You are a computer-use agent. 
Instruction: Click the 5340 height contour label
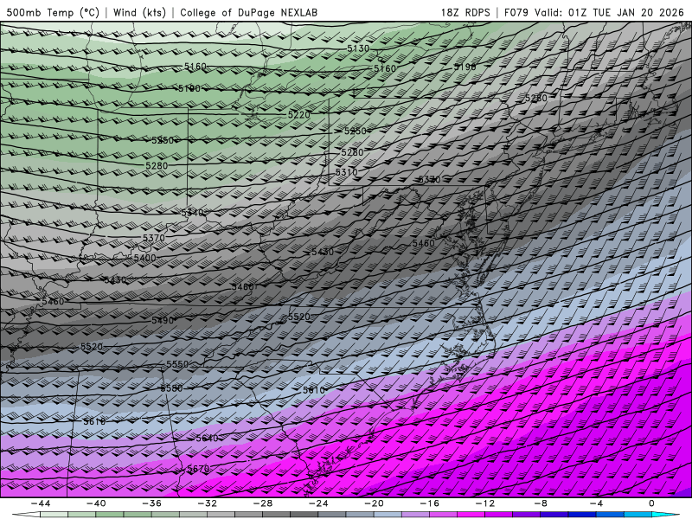(x=192, y=213)
